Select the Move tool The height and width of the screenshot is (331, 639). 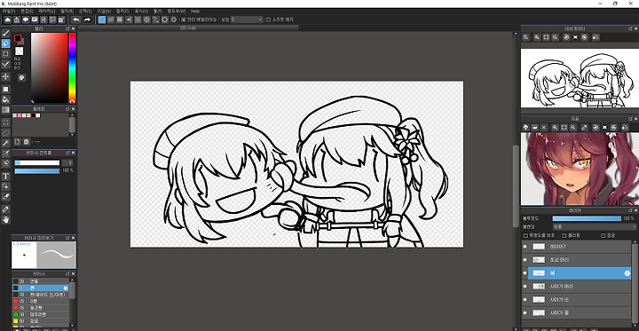pos(5,76)
